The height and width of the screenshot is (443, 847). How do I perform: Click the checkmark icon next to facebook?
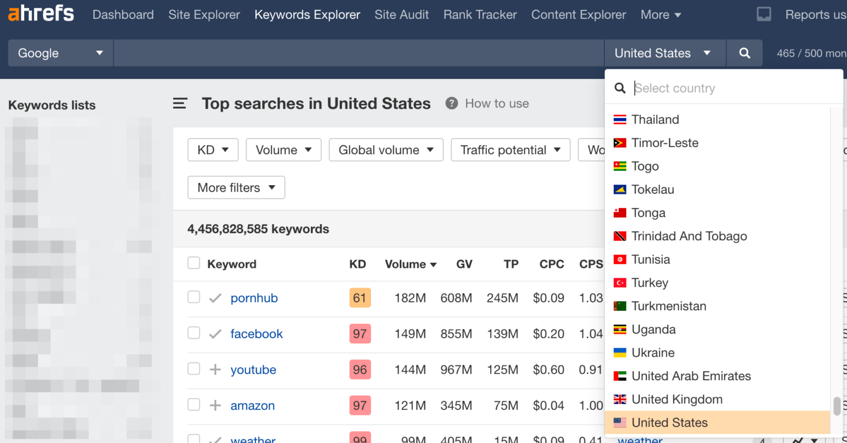click(x=215, y=334)
